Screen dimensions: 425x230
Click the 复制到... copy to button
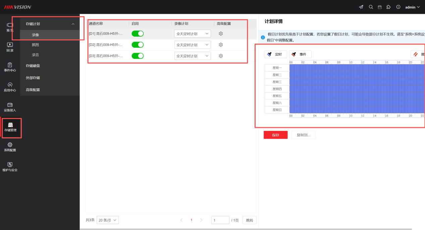[303, 135]
